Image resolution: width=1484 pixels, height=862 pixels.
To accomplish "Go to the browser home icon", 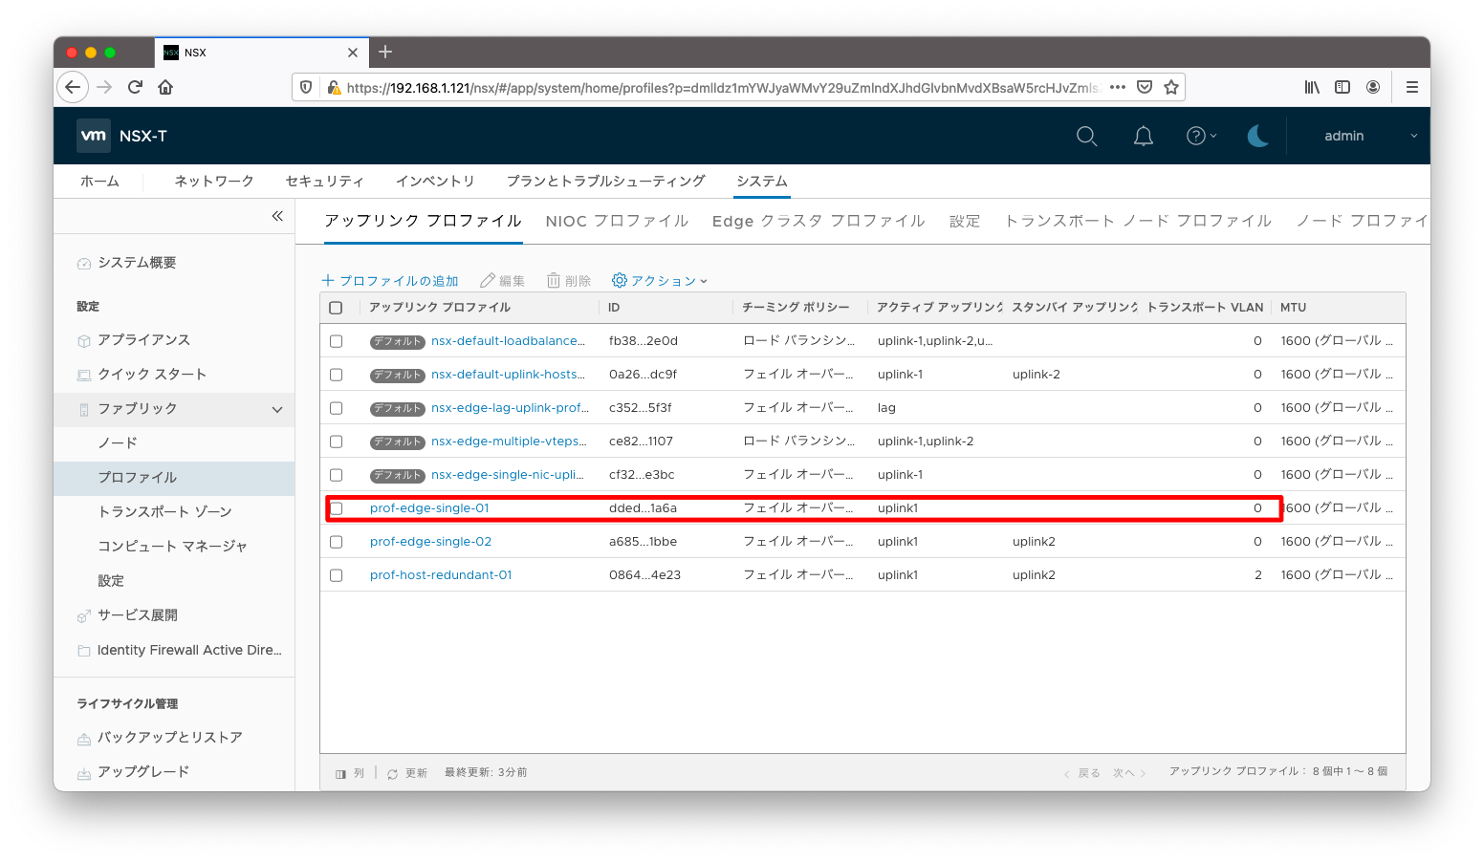I will [165, 87].
